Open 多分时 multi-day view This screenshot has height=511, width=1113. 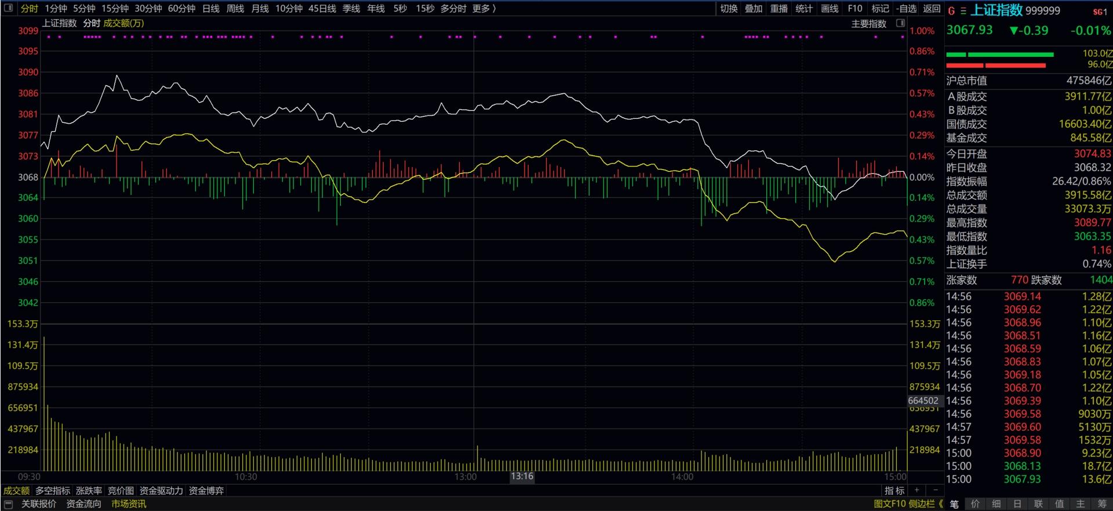coord(453,8)
